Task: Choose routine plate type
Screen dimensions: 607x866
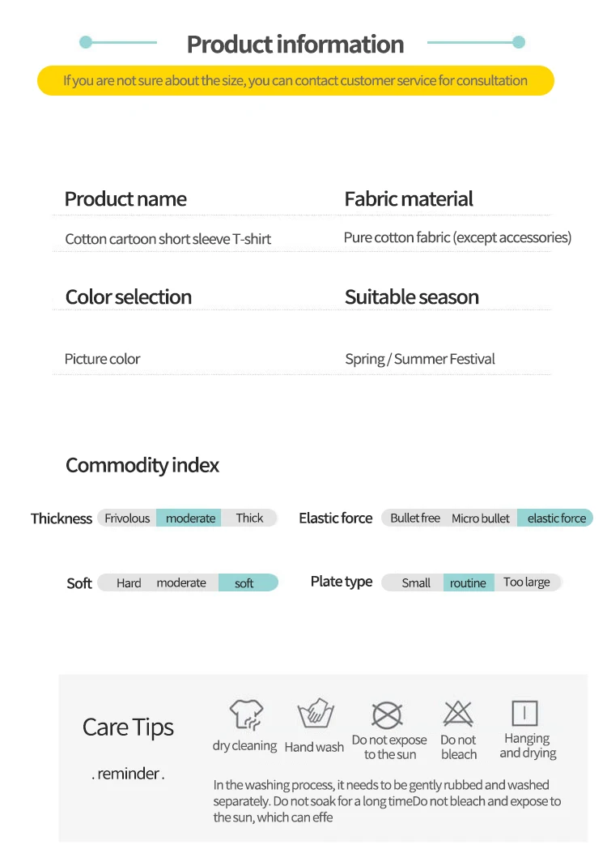Action: point(468,583)
